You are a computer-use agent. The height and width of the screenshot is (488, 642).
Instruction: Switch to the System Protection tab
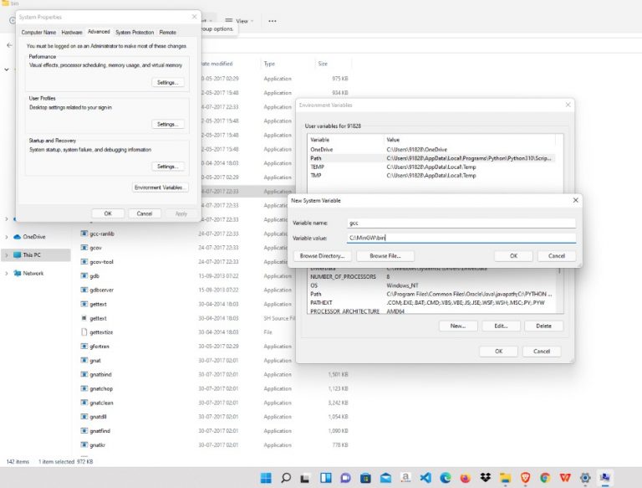coord(134,32)
